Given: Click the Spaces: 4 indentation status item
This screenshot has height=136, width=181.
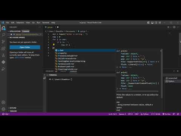Looking at the screenshot, I should click(122, 114).
